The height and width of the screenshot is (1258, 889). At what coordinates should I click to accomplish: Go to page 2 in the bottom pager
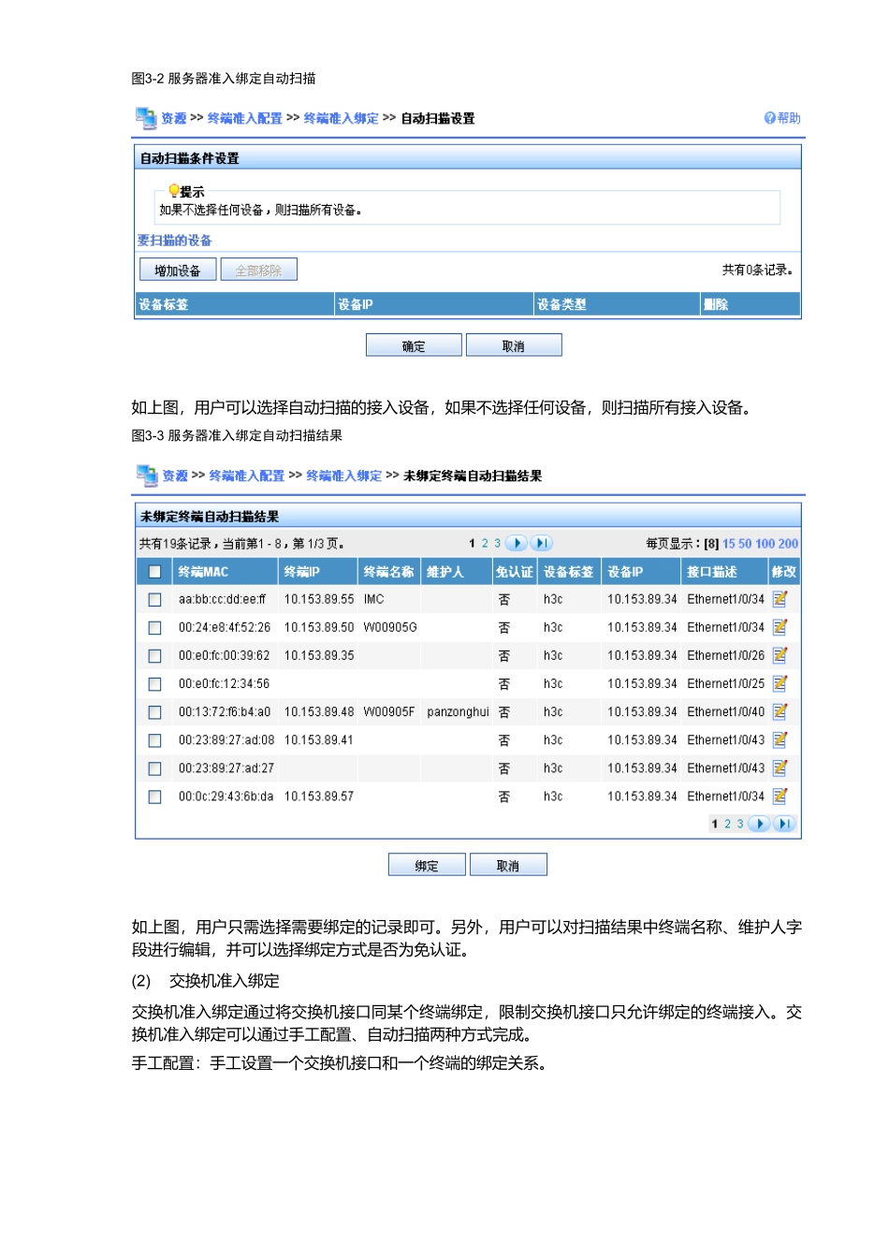point(727,824)
